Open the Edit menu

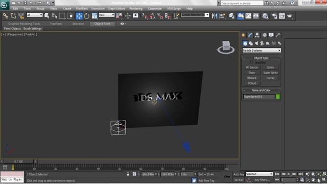pyautogui.click(x=15, y=9)
